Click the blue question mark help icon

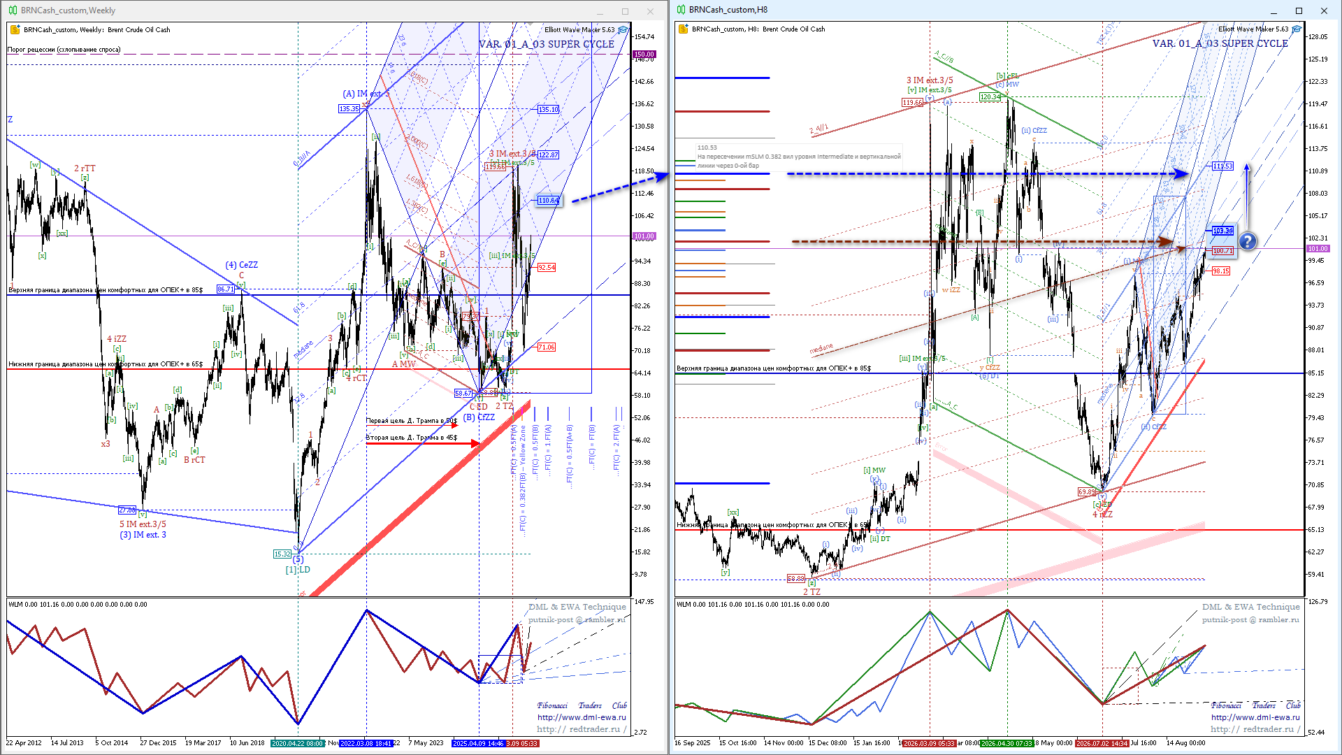[1248, 242]
